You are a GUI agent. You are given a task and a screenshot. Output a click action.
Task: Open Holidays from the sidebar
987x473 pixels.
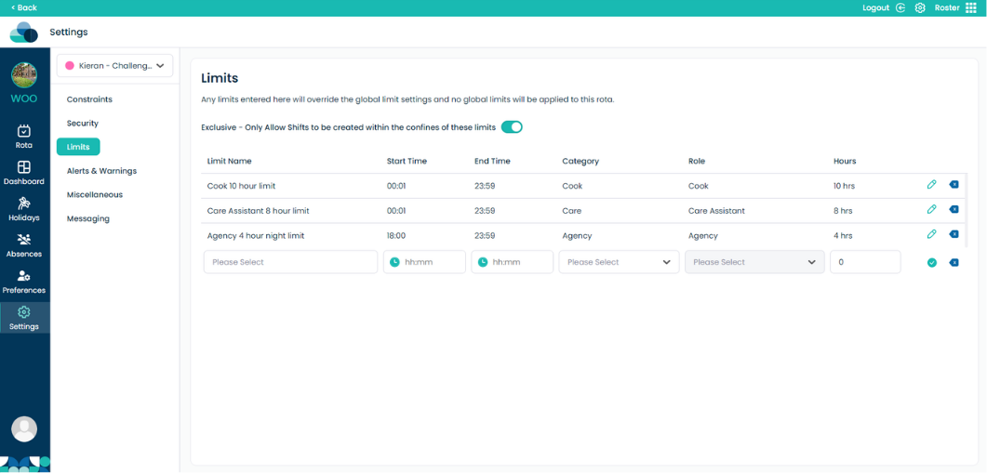click(x=24, y=209)
